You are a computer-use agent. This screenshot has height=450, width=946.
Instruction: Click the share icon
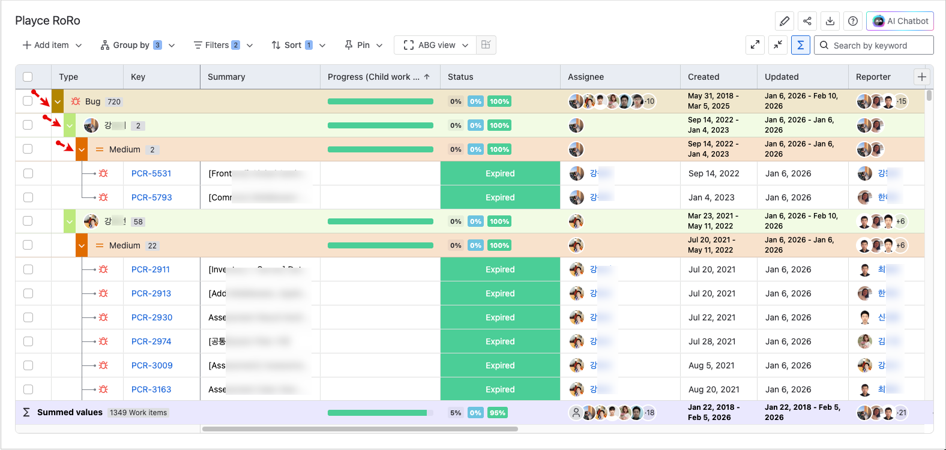[x=807, y=21]
